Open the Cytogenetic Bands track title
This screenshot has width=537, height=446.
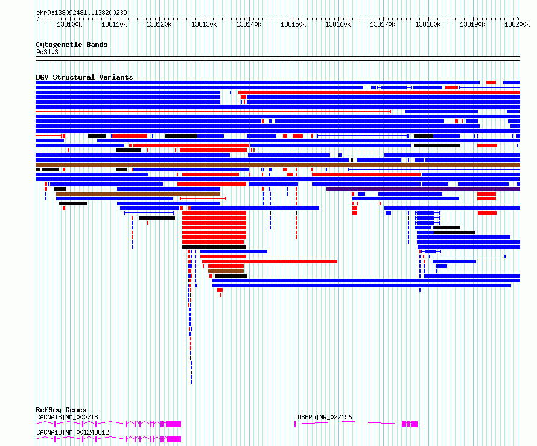pos(72,45)
